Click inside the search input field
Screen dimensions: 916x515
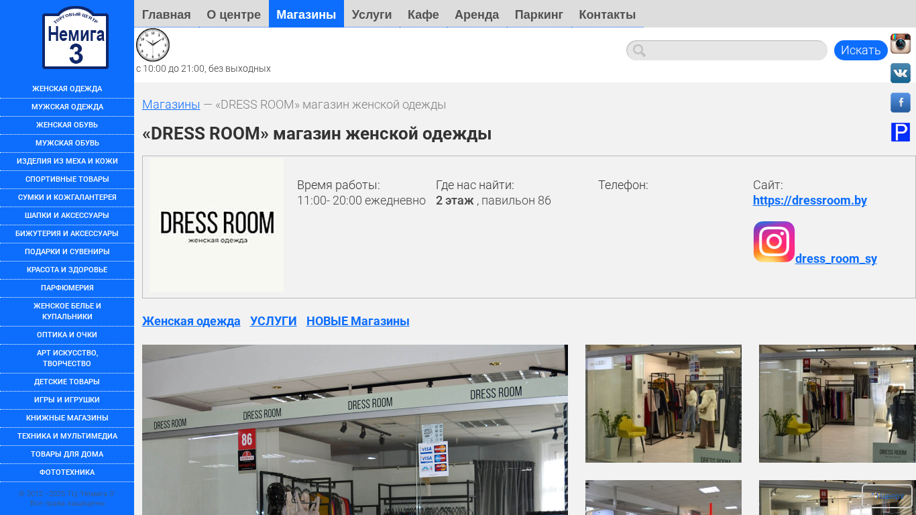(727, 50)
